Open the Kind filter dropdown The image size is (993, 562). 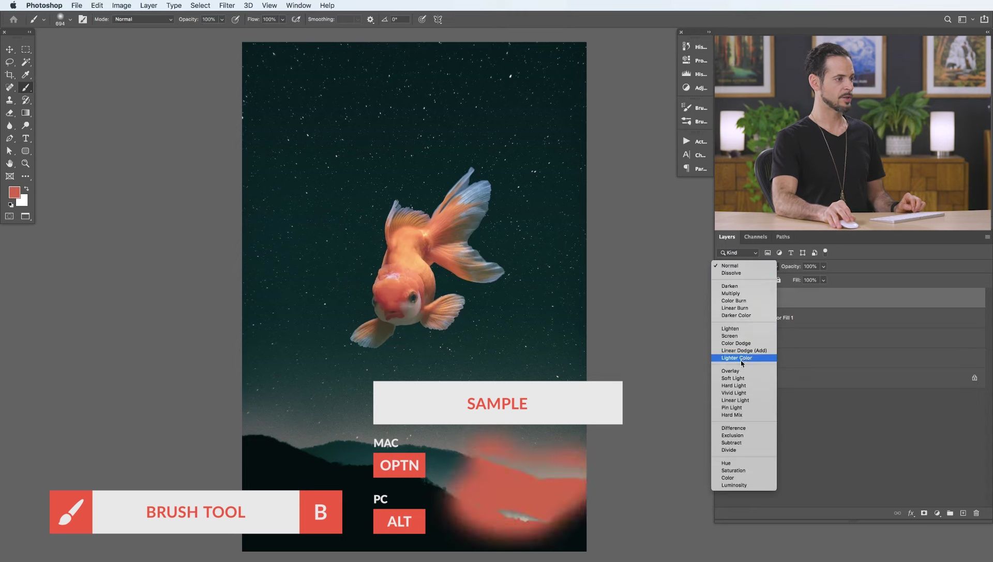[738, 253]
